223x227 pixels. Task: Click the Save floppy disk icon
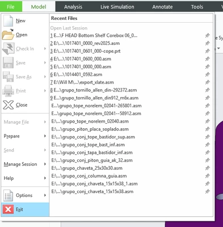8,62
